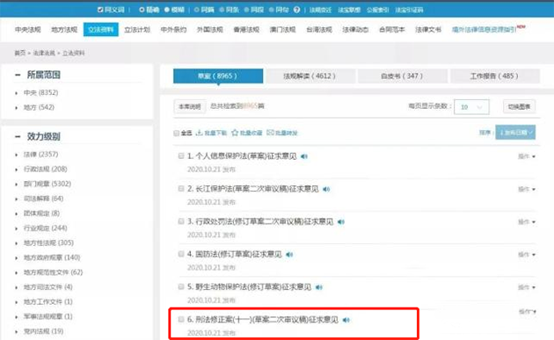This screenshot has width=554, height=340.
Task: Select the 同篇 radio button
Action: click(196, 10)
